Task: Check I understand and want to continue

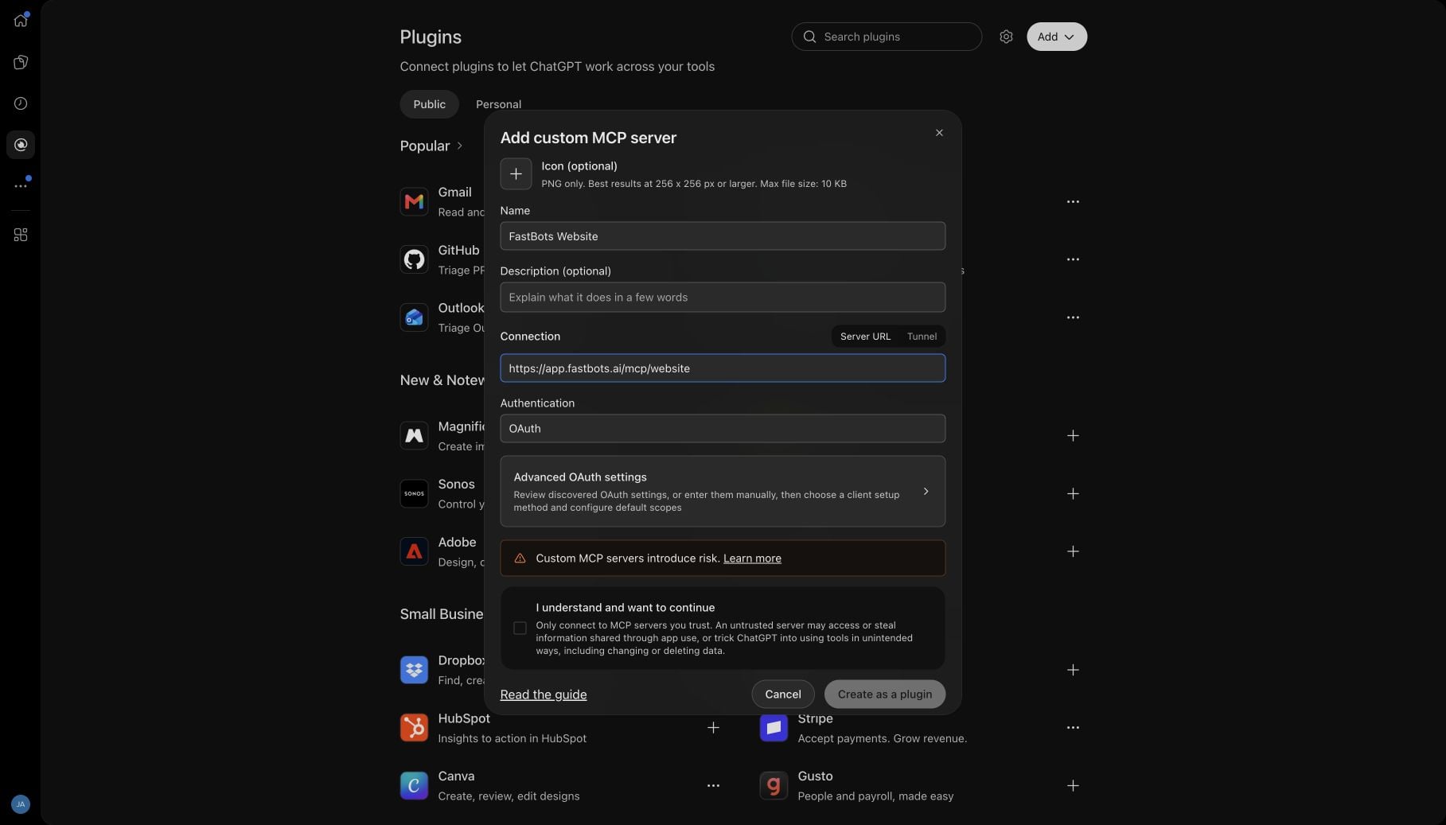Action: [x=520, y=628]
